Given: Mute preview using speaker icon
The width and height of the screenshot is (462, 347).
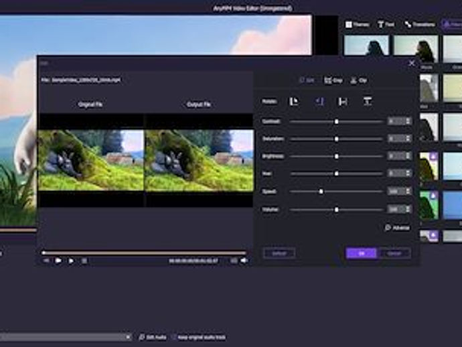Looking at the screenshot, I should (244, 261).
